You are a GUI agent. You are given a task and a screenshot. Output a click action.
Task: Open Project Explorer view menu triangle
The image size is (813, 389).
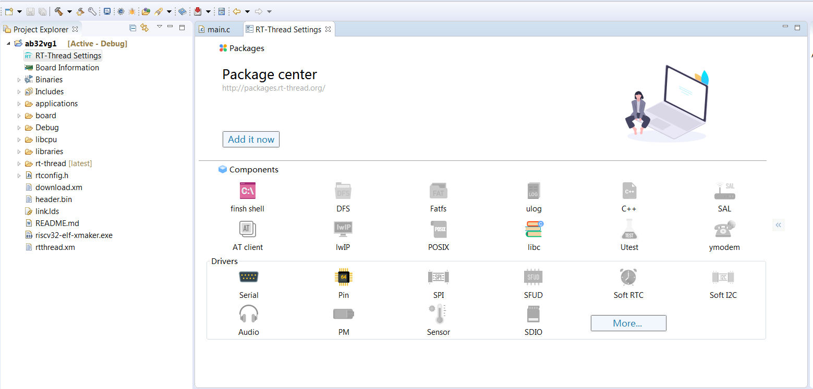coord(160,27)
